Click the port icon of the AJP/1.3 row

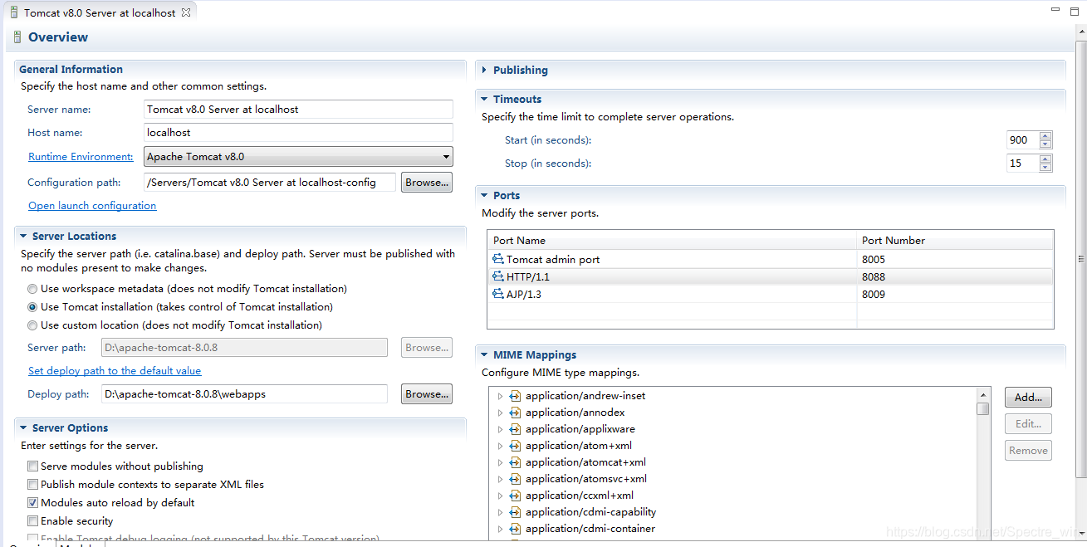[498, 294]
